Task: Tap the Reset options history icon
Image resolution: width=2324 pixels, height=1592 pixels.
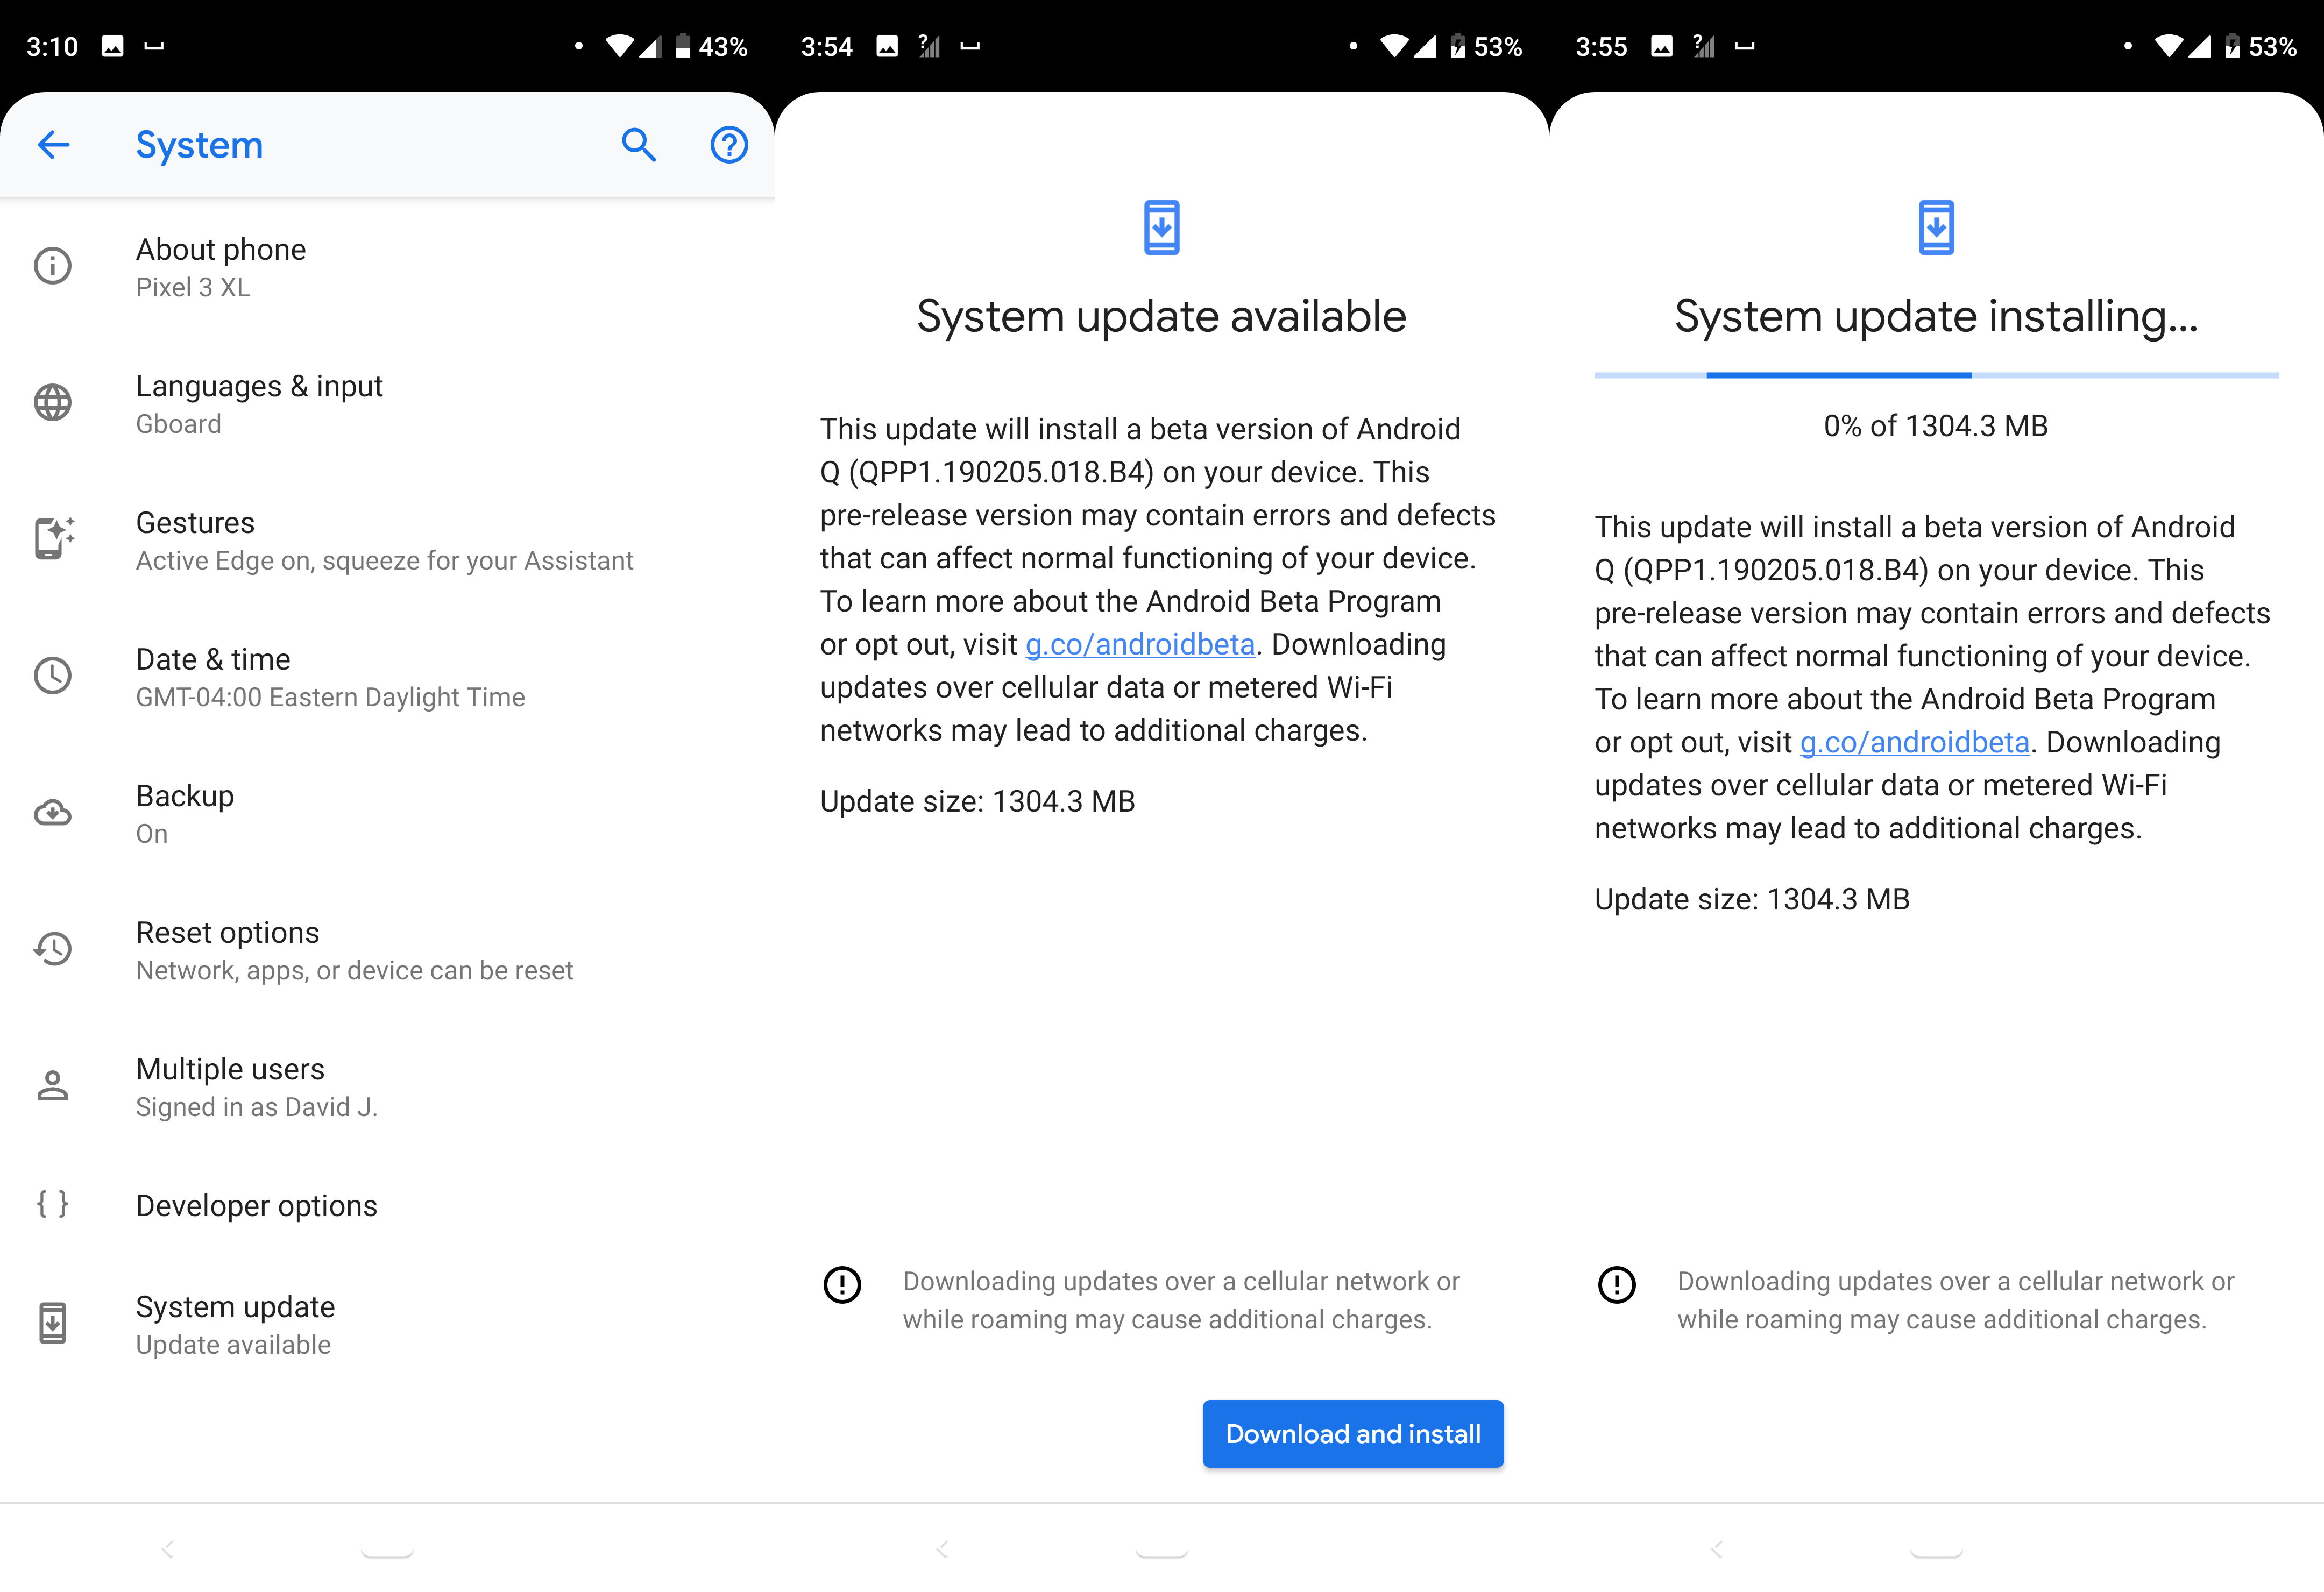Action: tap(53, 949)
